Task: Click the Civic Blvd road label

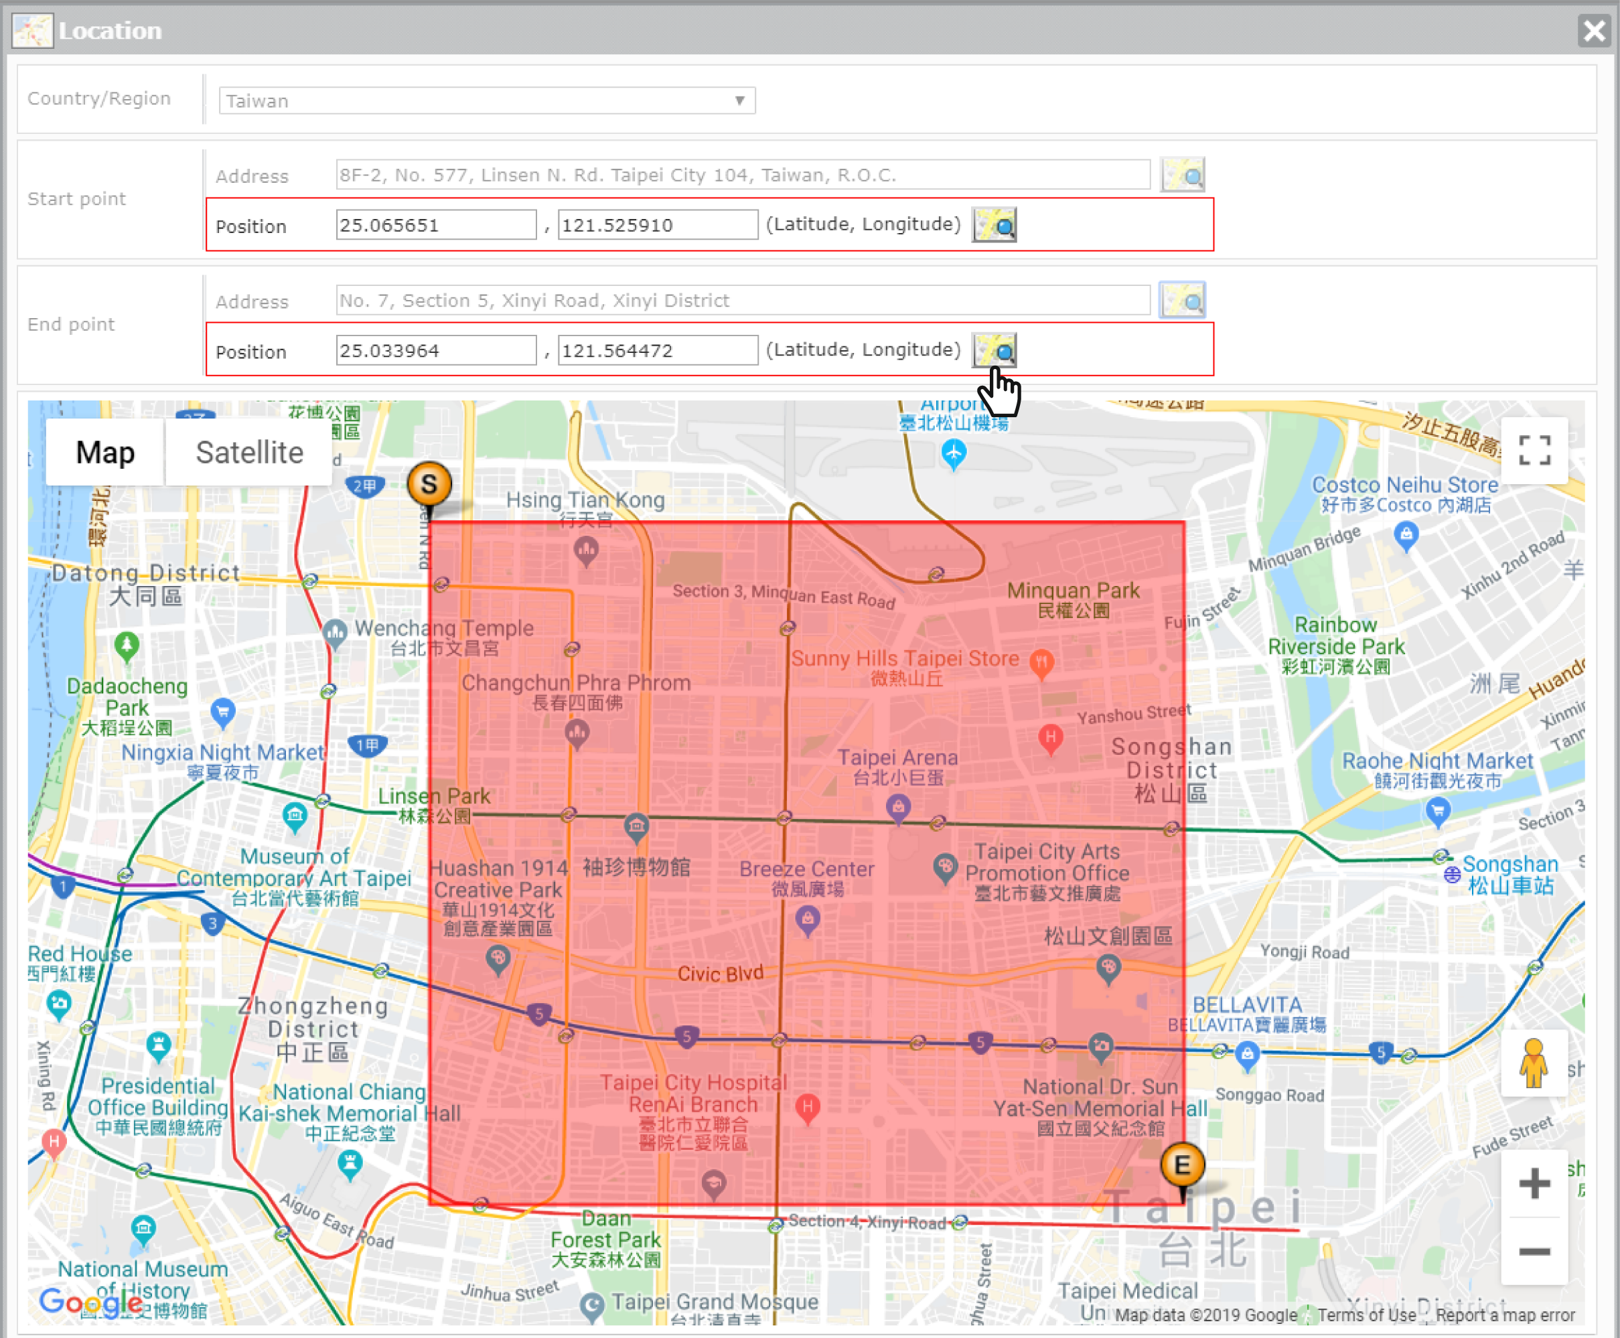Action: point(721,974)
